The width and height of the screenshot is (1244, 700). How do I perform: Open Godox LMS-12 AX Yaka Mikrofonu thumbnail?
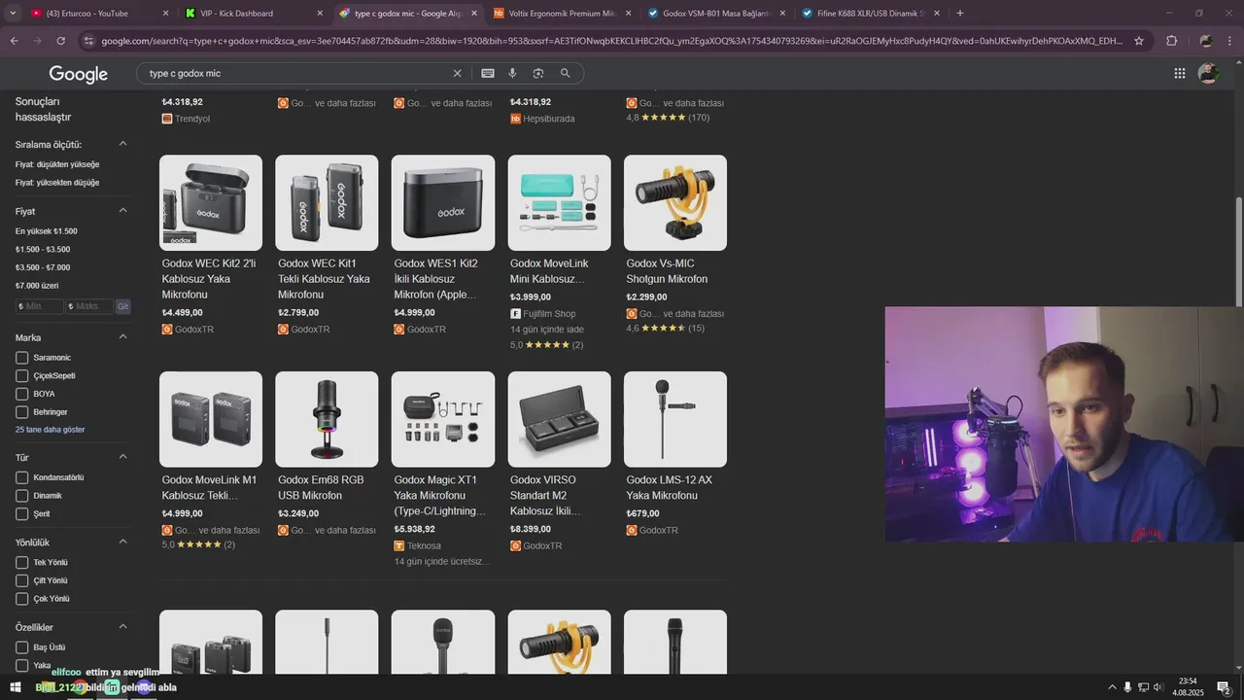(x=675, y=419)
